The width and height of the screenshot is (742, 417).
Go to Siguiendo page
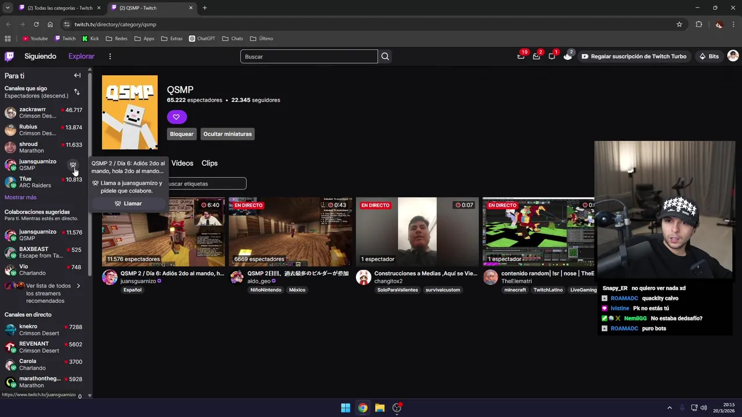(40, 56)
